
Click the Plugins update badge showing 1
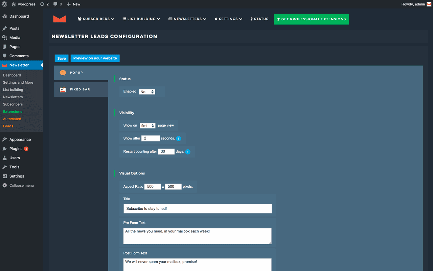(26, 149)
